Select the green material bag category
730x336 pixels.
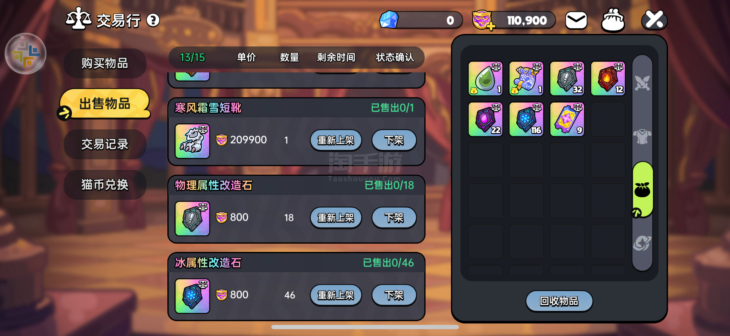point(643,190)
